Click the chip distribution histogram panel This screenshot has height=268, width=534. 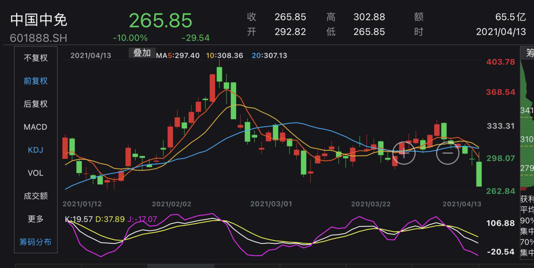coord(527,126)
